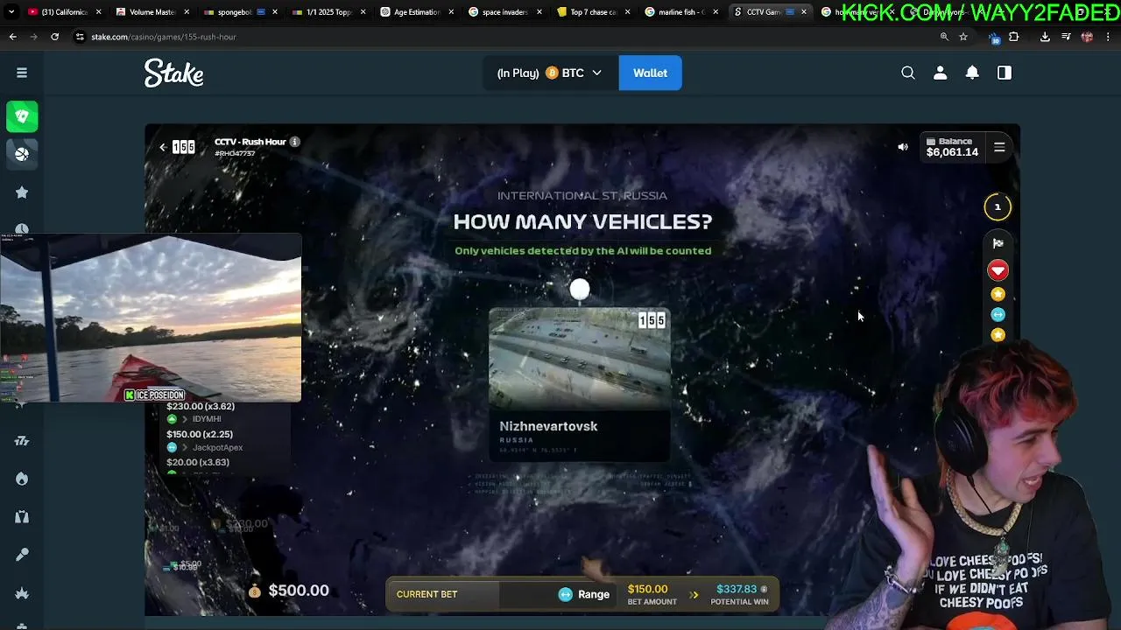
Task: Open the flame icon in sidebar
Action: click(x=22, y=479)
